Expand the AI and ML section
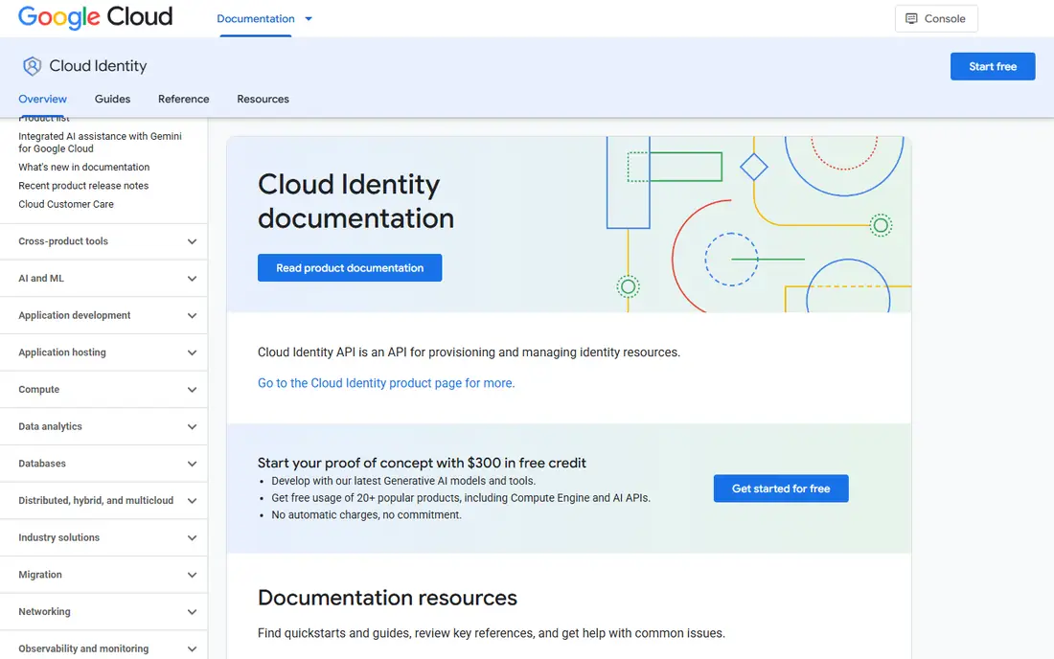 pyautogui.click(x=103, y=278)
